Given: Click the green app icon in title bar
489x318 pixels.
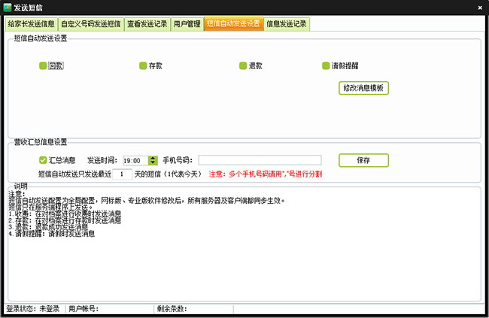Looking at the screenshot, I should pos(7,7).
